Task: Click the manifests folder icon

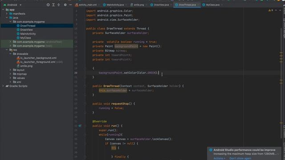Action: pyautogui.click(x=11, y=14)
